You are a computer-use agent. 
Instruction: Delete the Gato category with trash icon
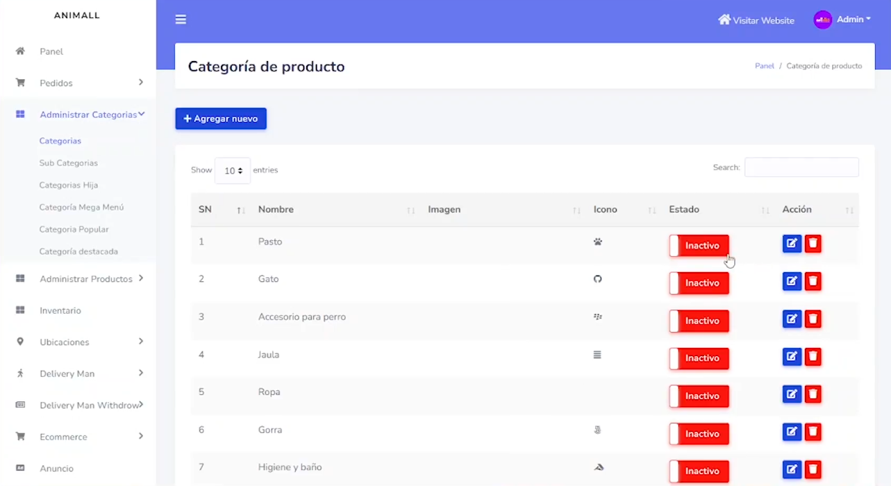tap(813, 281)
